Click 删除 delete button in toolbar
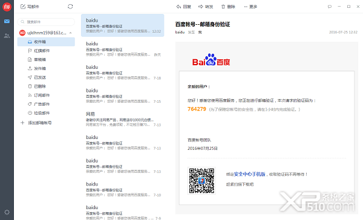 pos(228,7)
